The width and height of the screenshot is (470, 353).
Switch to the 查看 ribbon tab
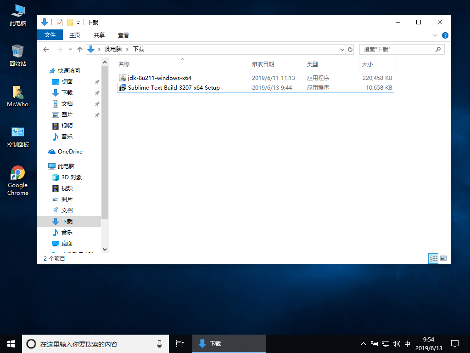click(123, 35)
